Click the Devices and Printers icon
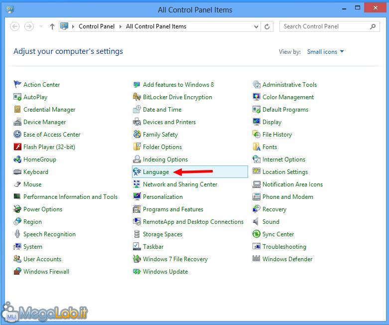389x325 pixels. click(x=137, y=122)
